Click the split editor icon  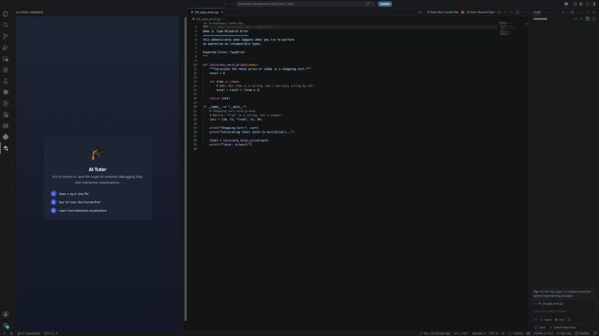click(x=517, y=12)
